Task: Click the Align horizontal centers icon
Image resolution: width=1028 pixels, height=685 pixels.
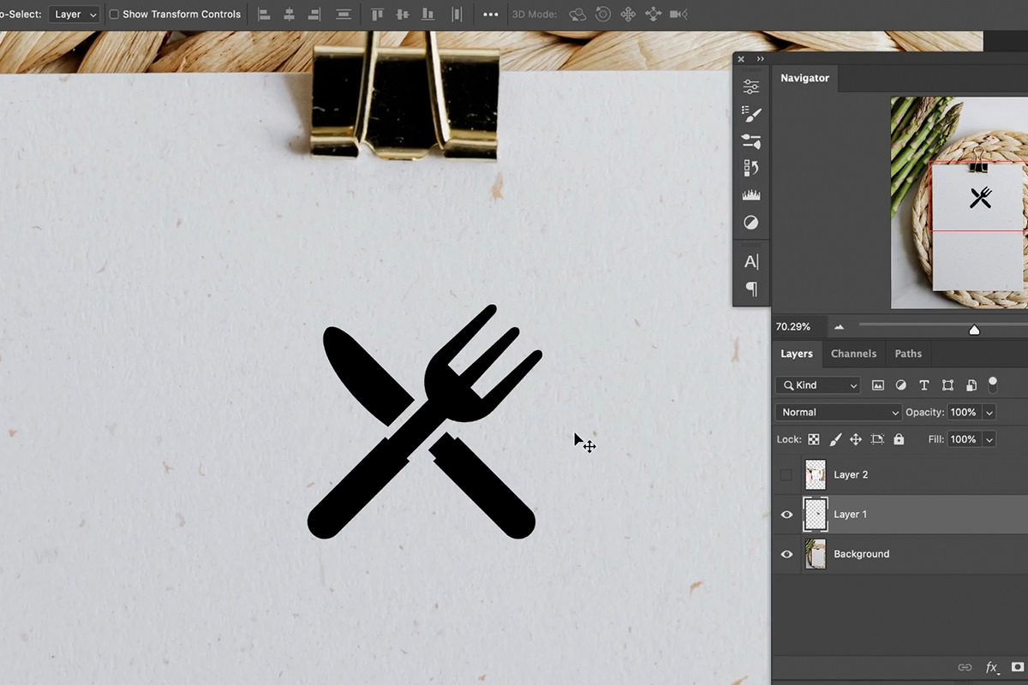Action: tap(289, 14)
